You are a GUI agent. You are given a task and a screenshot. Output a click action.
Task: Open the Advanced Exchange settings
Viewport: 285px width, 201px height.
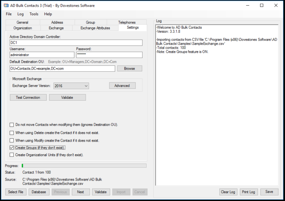tap(122, 86)
